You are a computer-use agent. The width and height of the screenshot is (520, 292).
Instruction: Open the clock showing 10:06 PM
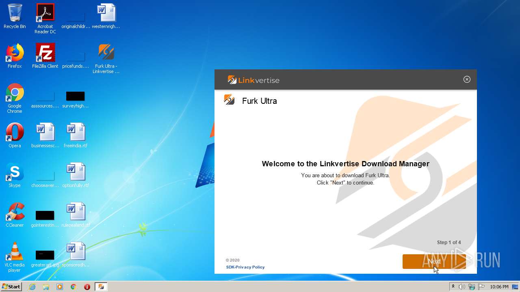pos(499,287)
